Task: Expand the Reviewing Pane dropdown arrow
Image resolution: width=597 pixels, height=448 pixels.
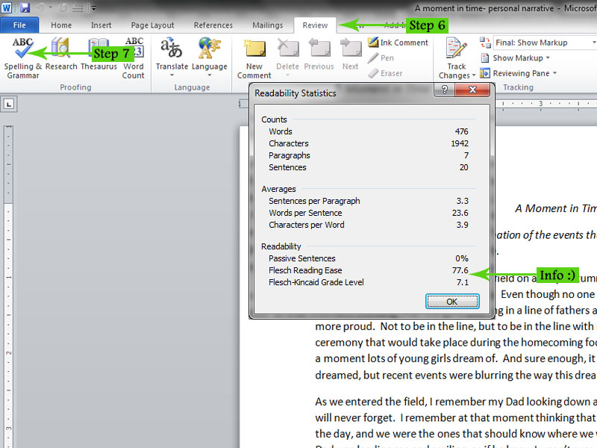Action: 554,73
